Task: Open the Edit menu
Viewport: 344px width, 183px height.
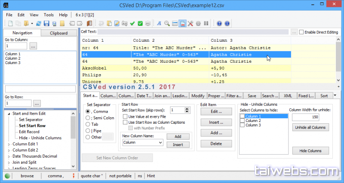Action: 21,15
